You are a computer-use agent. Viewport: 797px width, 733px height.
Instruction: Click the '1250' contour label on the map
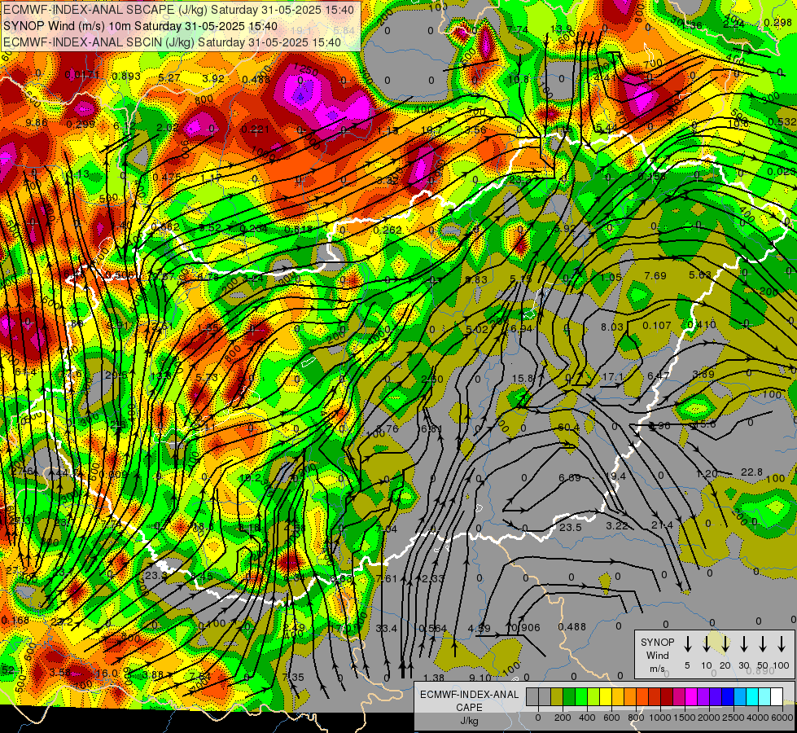[x=305, y=70]
